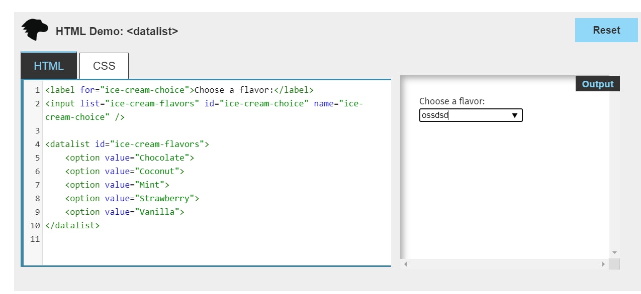Click the input list code on line 2

[204, 104]
